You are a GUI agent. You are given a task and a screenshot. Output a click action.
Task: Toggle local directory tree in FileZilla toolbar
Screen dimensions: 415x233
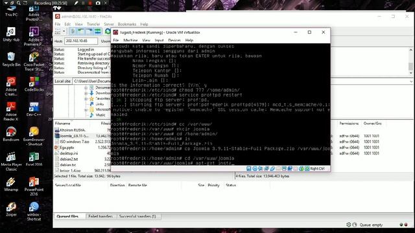click(81, 32)
